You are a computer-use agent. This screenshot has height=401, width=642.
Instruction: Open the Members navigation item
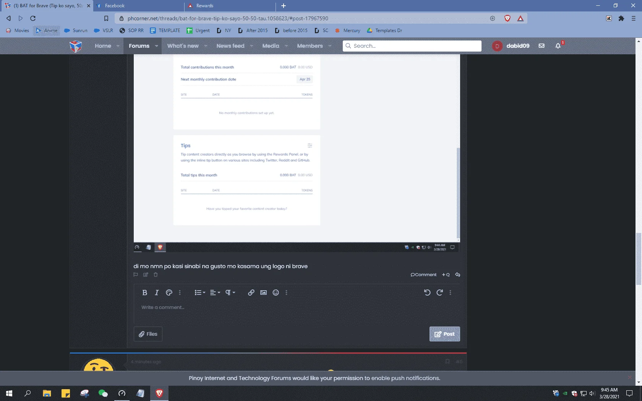click(x=310, y=46)
